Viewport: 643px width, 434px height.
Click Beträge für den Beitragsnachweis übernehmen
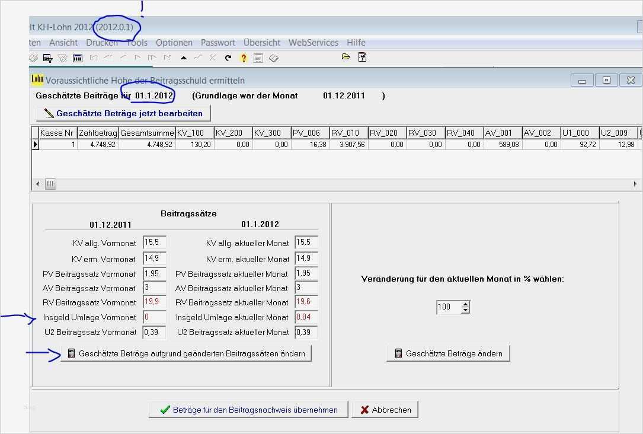click(248, 410)
